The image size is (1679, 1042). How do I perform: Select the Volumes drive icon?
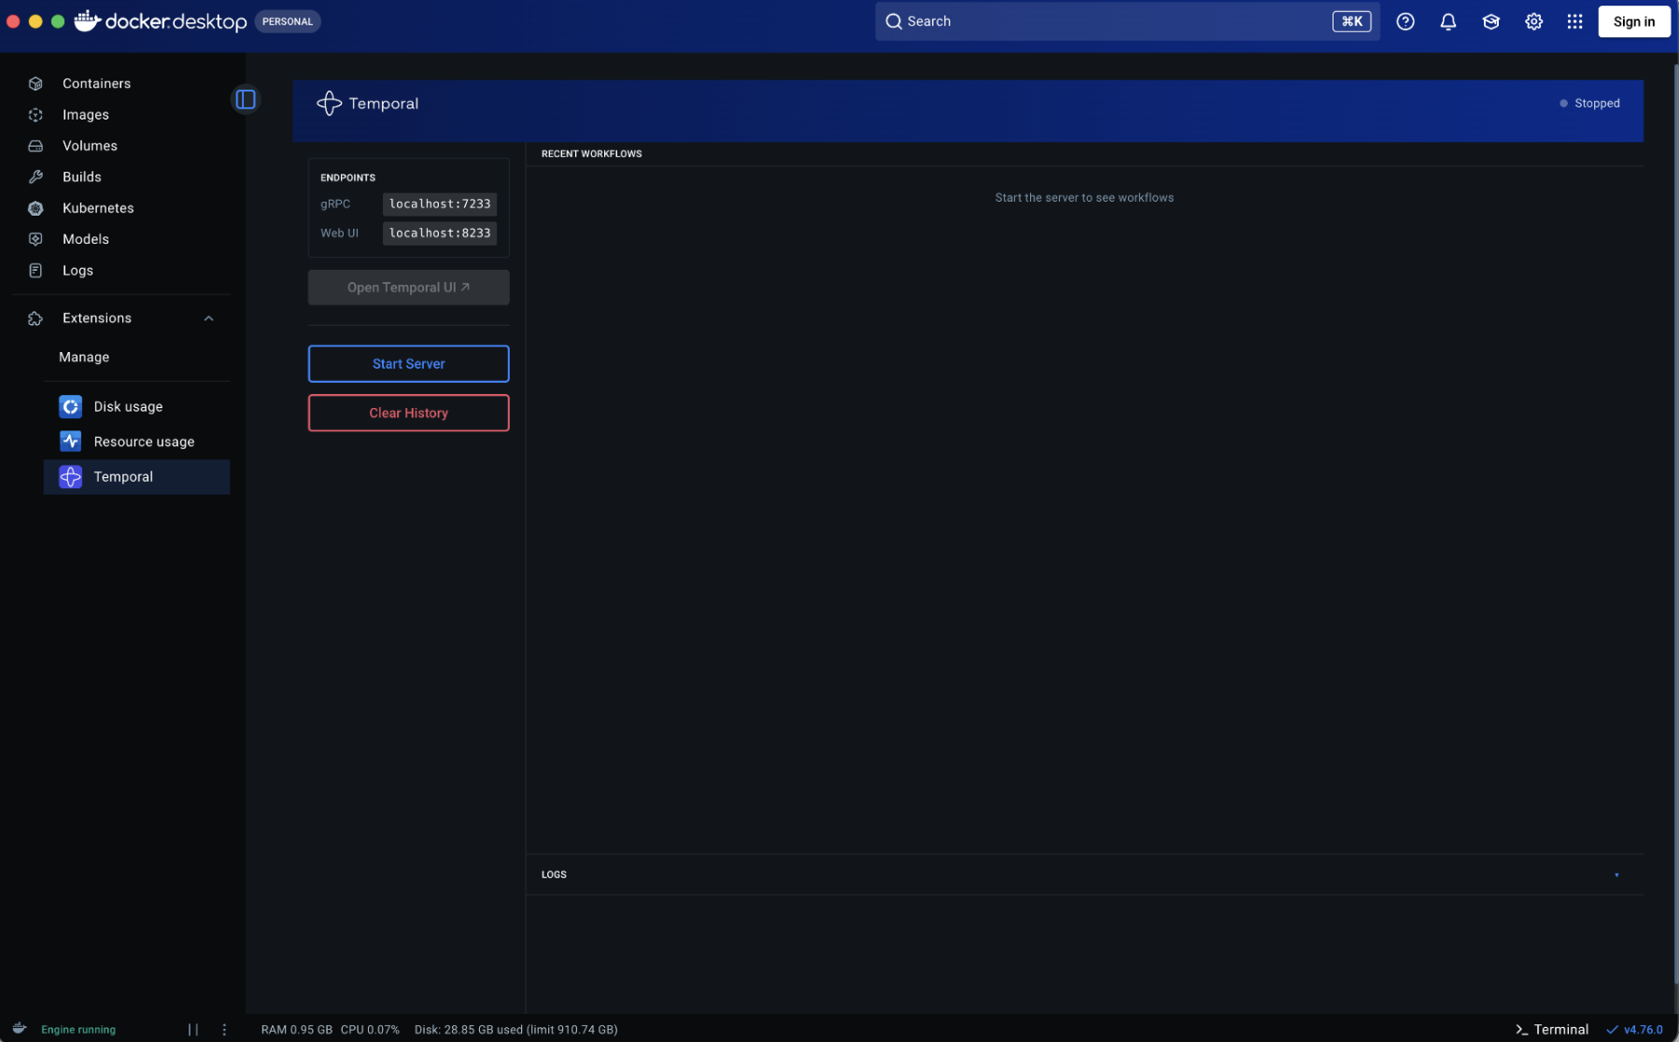(x=35, y=146)
